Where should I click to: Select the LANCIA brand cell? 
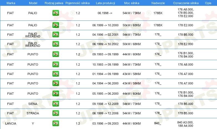(x=11, y=123)
